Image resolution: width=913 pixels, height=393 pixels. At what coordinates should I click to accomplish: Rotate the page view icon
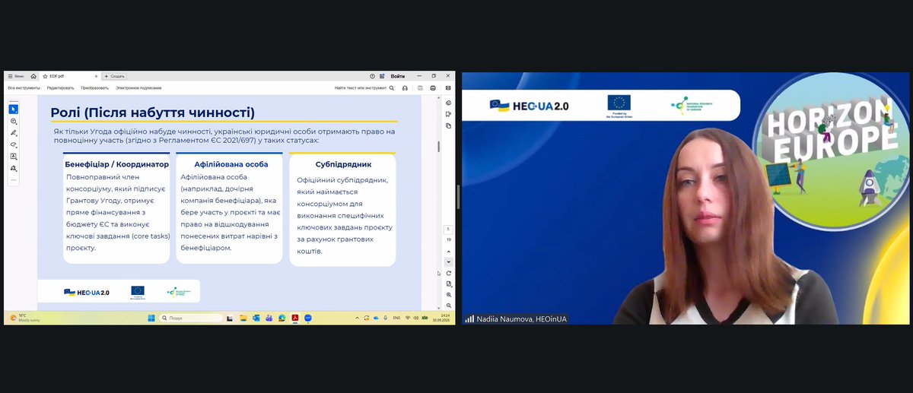(x=448, y=273)
